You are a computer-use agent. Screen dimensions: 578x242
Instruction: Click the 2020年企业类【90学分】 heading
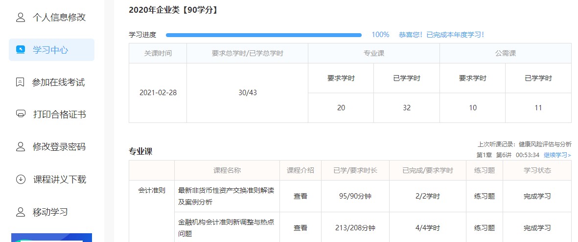tap(173, 10)
